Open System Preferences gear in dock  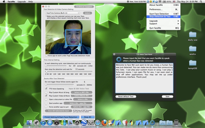click(x=91, y=123)
